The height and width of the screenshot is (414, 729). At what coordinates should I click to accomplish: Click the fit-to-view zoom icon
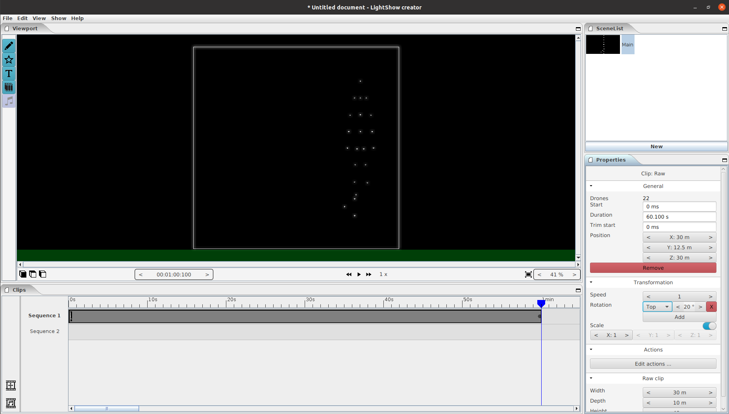click(528, 274)
